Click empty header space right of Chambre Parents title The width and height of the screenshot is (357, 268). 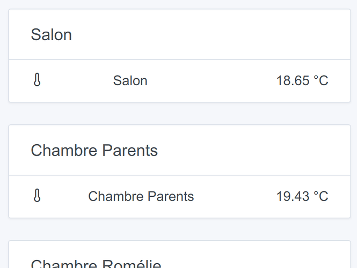coord(252,151)
